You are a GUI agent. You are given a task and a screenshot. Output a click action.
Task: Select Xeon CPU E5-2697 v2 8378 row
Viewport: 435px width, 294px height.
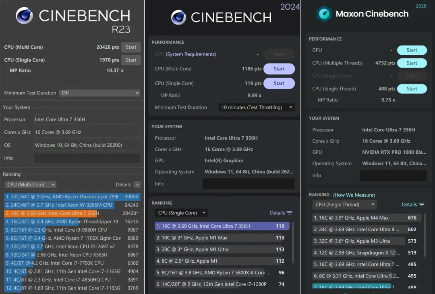tap(72, 246)
